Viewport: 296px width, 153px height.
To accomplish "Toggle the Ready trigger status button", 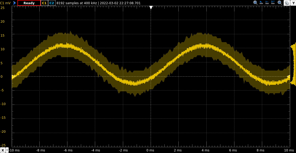I will click(x=29, y=3).
